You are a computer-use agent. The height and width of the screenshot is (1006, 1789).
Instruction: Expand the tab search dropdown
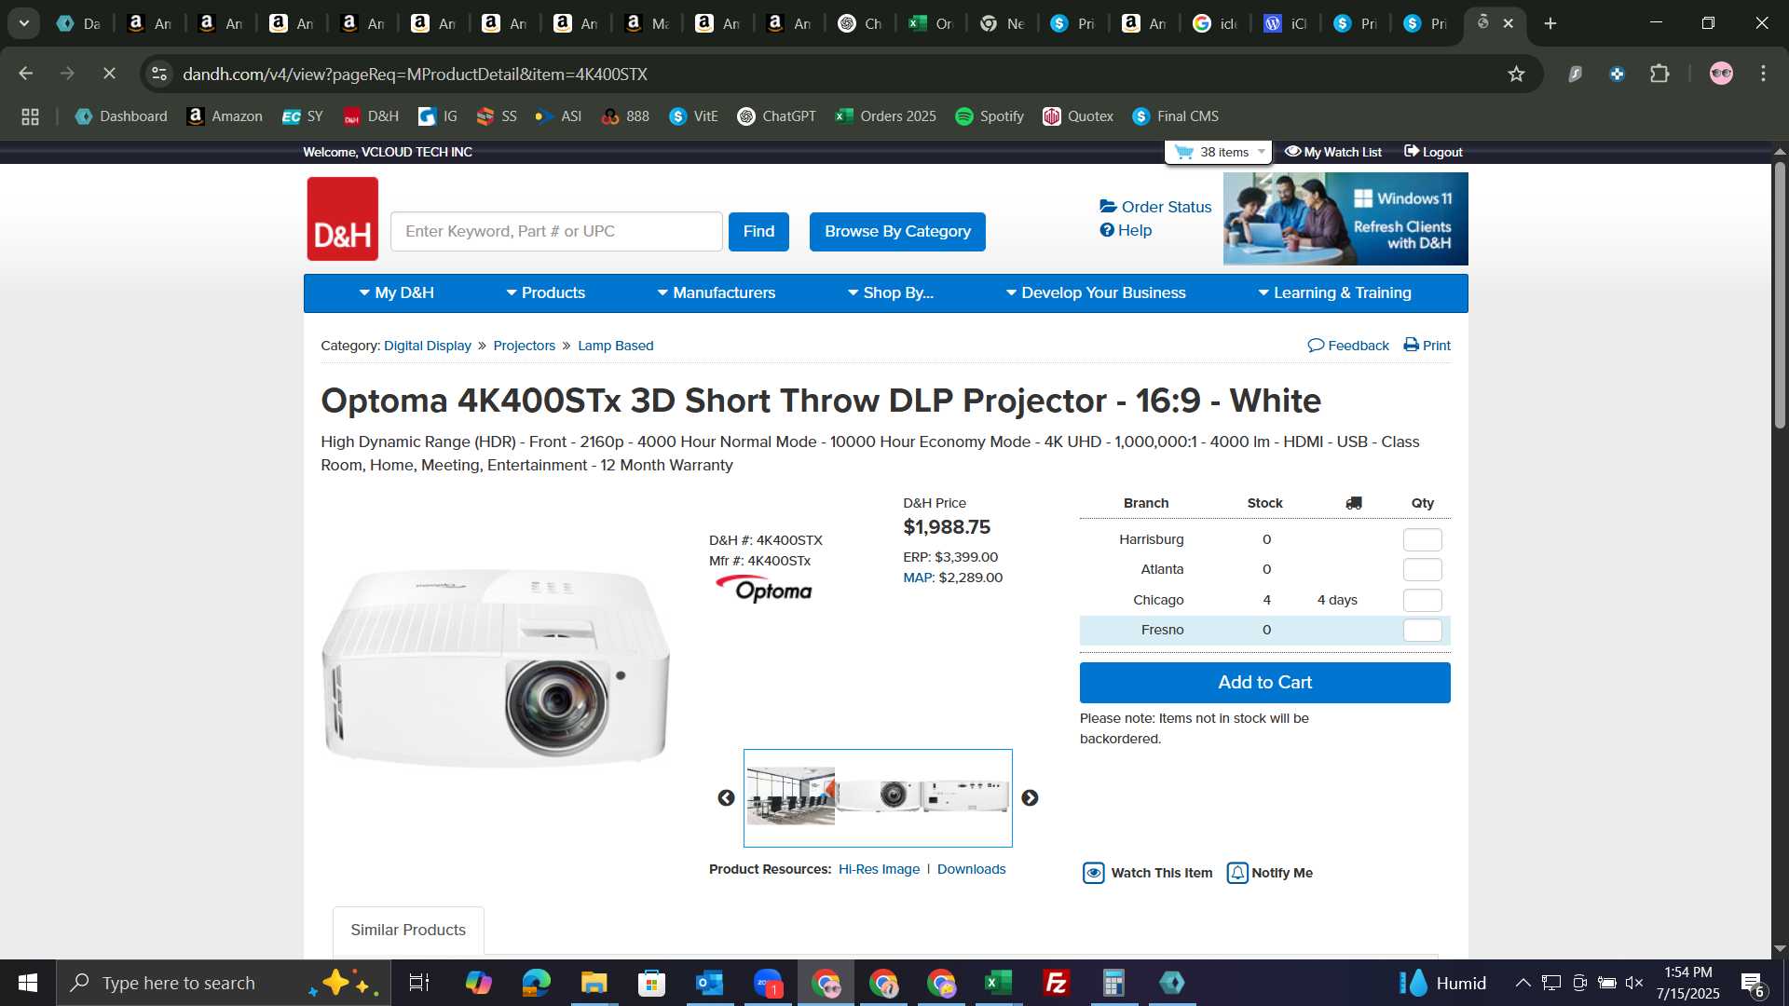pos(24,23)
